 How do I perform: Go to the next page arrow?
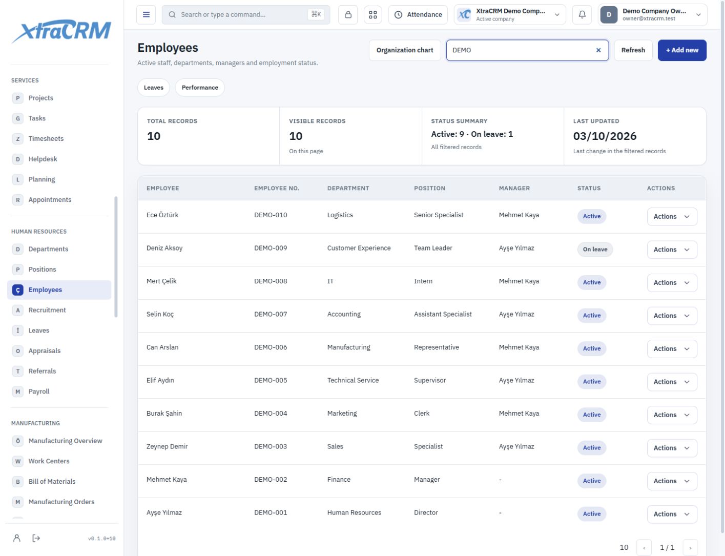(690, 548)
